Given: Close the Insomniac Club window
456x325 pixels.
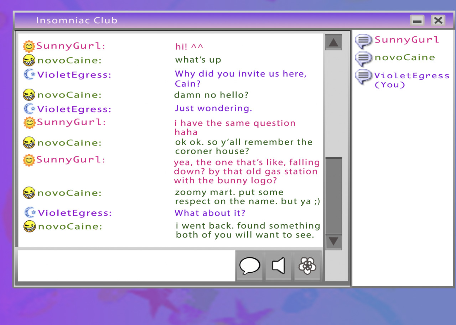Looking at the screenshot, I should 438,21.
